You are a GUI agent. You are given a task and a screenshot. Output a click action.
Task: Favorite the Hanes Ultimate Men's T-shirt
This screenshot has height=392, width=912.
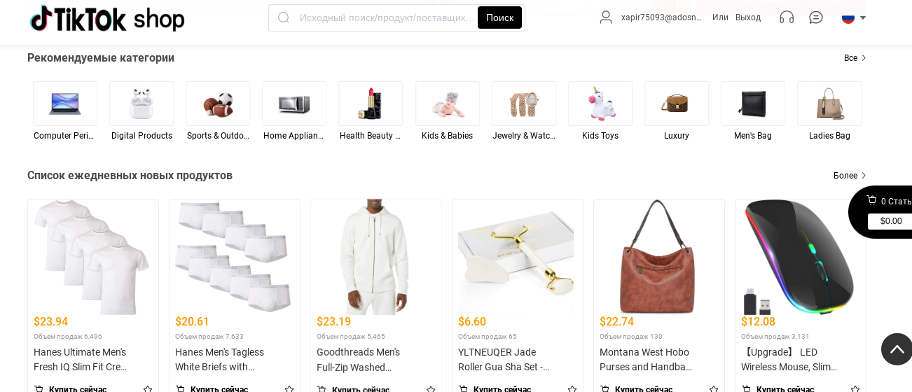(148, 388)
